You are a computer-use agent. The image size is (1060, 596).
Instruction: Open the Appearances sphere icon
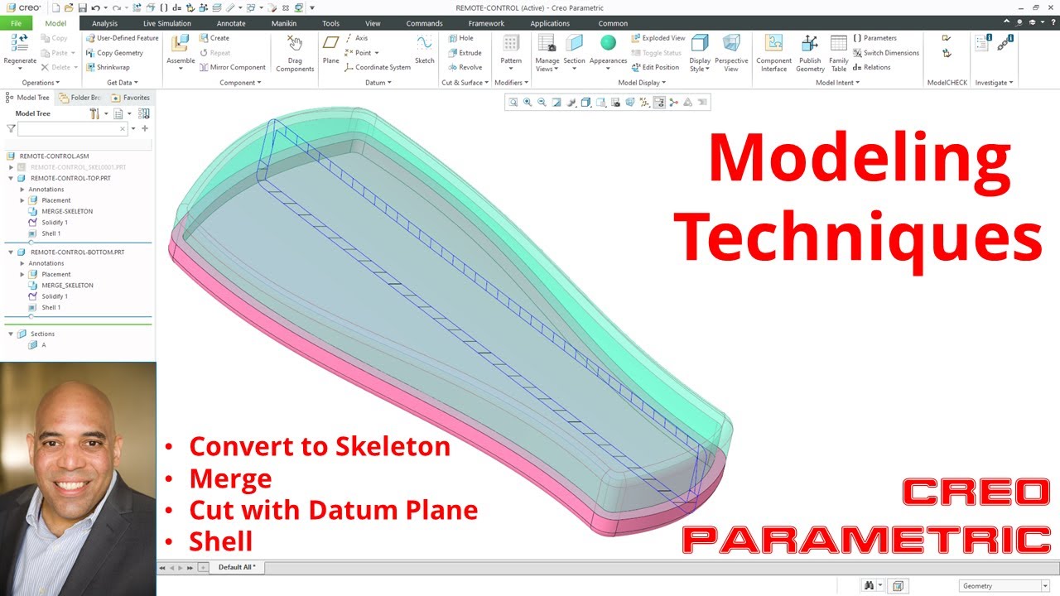pyautogui.click(x=608, y=43)
